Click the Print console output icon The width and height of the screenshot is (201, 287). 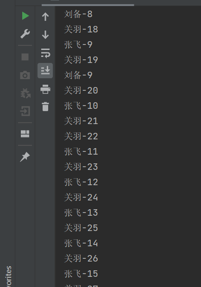(45, 89)
